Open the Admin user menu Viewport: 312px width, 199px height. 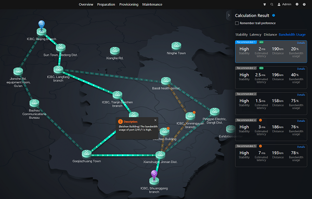284,4
